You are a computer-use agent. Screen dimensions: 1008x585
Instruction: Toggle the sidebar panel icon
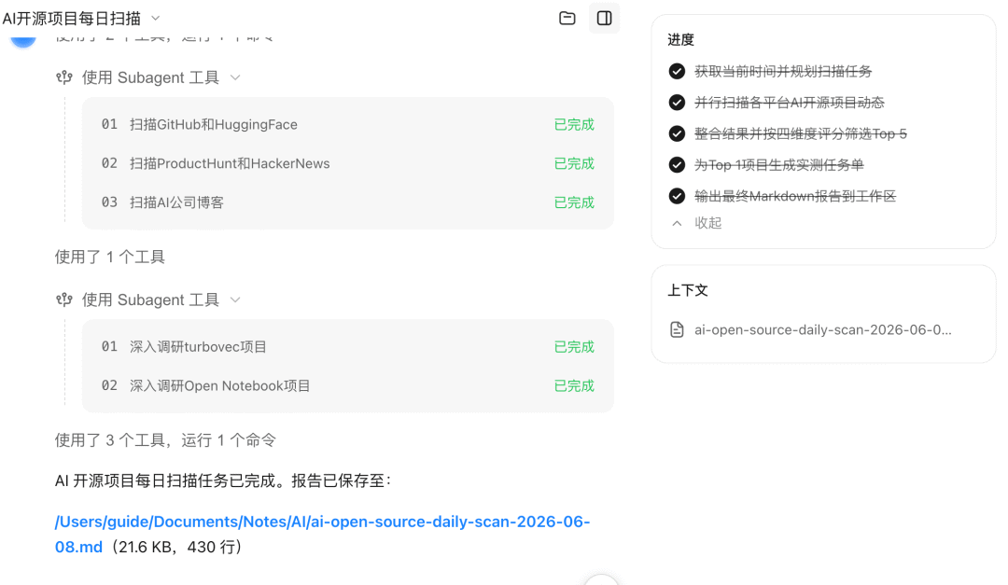pyautogui.click(x=604, y=18)
